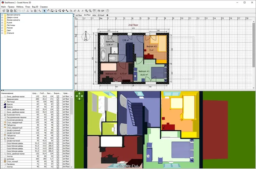Expand the Спальня catalog folder
256x169 pixels.
click(2, 33)
